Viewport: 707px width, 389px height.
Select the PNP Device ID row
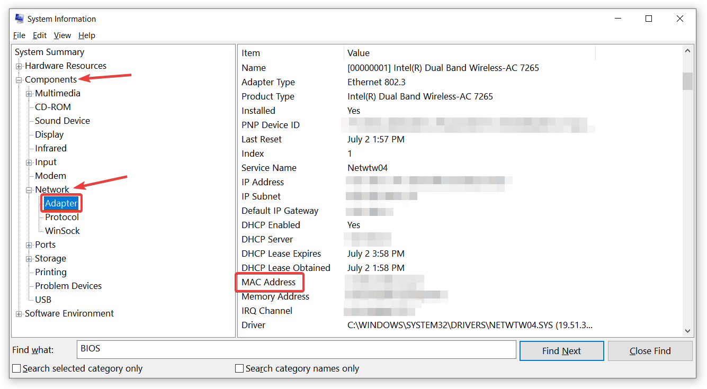pyautogui.click(x=460, y=125)
